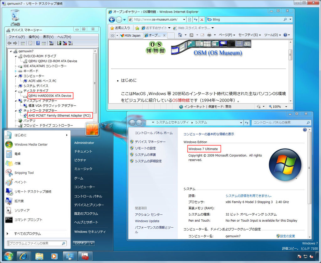
Task: Click the リモートの設定 link
Action: click(x=145, y=148)
